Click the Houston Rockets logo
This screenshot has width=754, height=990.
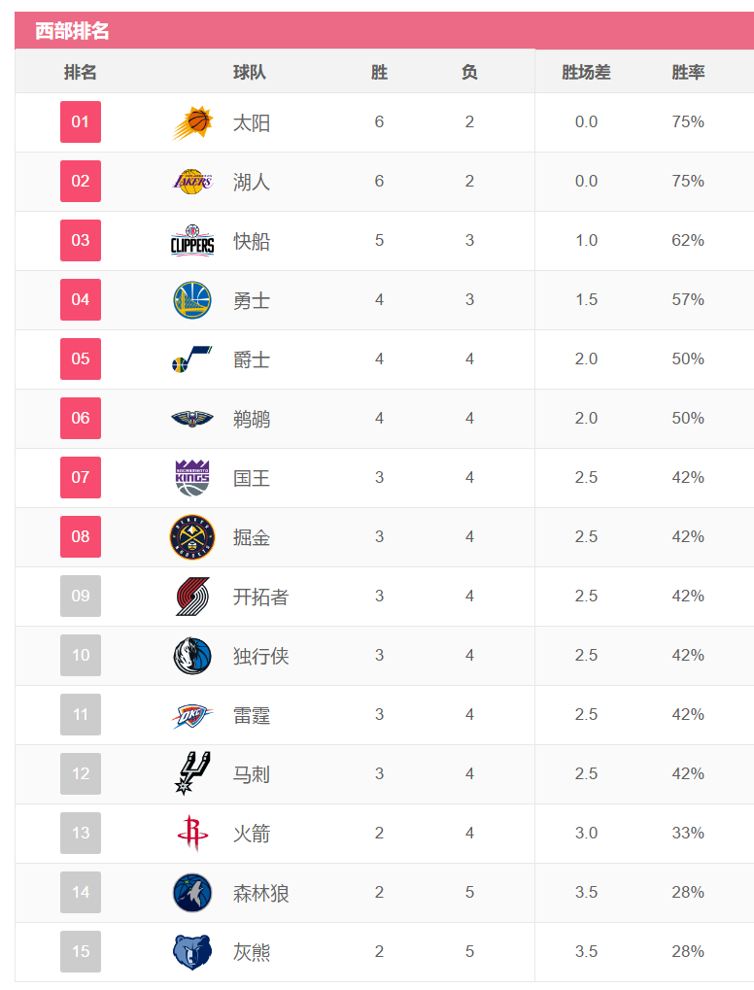192,834
